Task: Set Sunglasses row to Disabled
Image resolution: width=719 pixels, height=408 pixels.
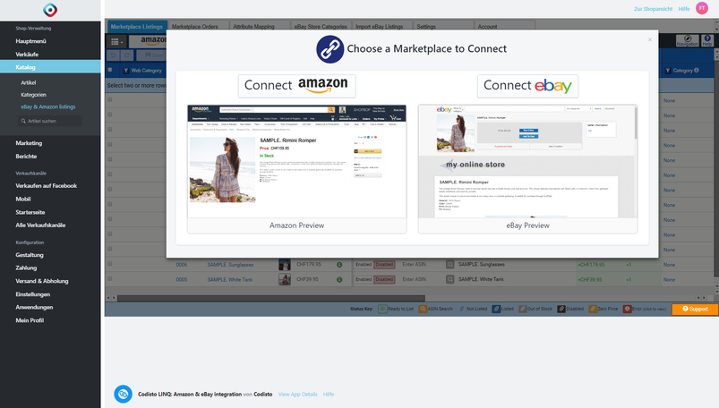Action: [384, 265]
